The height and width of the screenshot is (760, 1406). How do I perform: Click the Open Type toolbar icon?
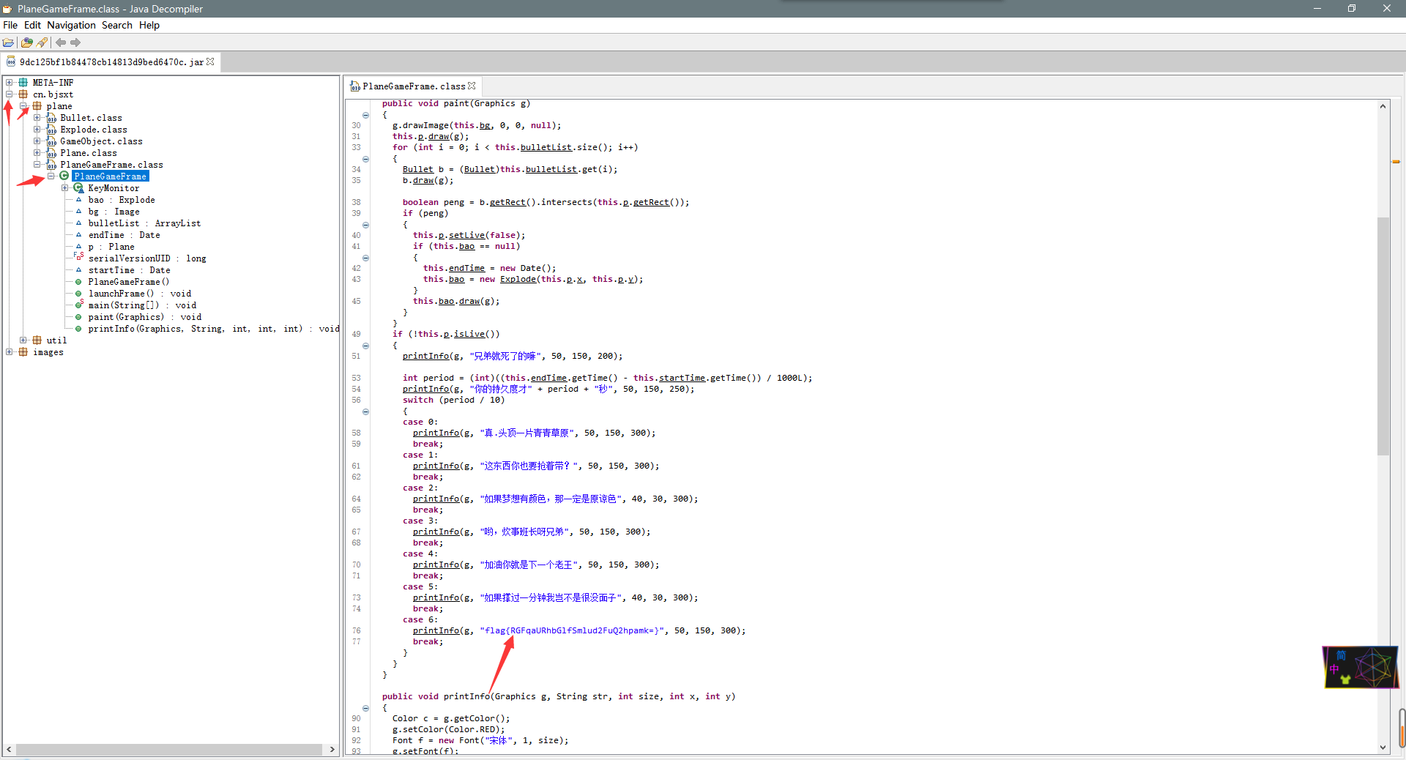click(x=27, y=42)
